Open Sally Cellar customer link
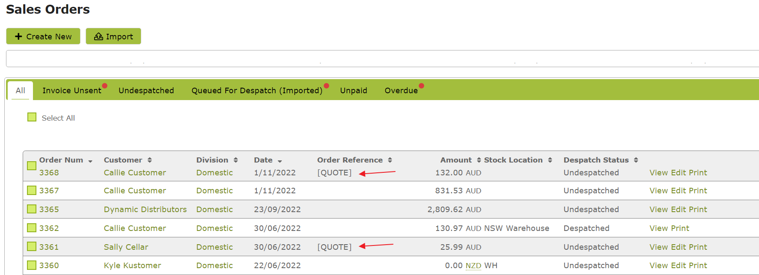This screenshot has width=759, height=275. tap(126, 247)
